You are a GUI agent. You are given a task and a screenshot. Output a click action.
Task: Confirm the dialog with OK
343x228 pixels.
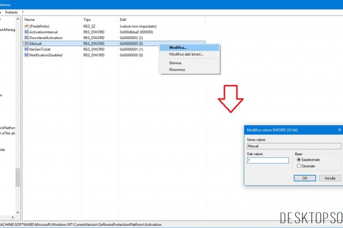pyautogui.click(x=304, y=178)
